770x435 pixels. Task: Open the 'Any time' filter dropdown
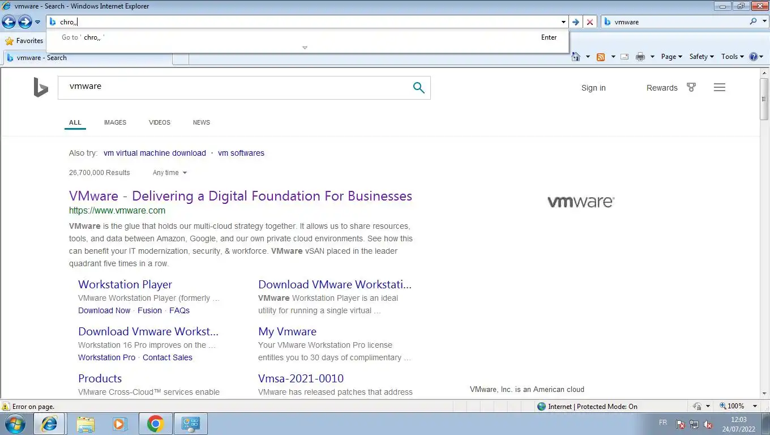(170, 173)
